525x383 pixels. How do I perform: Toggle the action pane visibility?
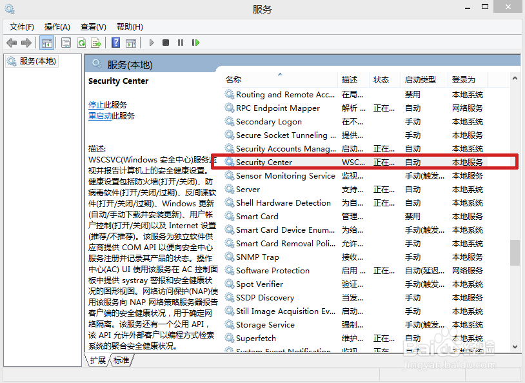(131, 43)
